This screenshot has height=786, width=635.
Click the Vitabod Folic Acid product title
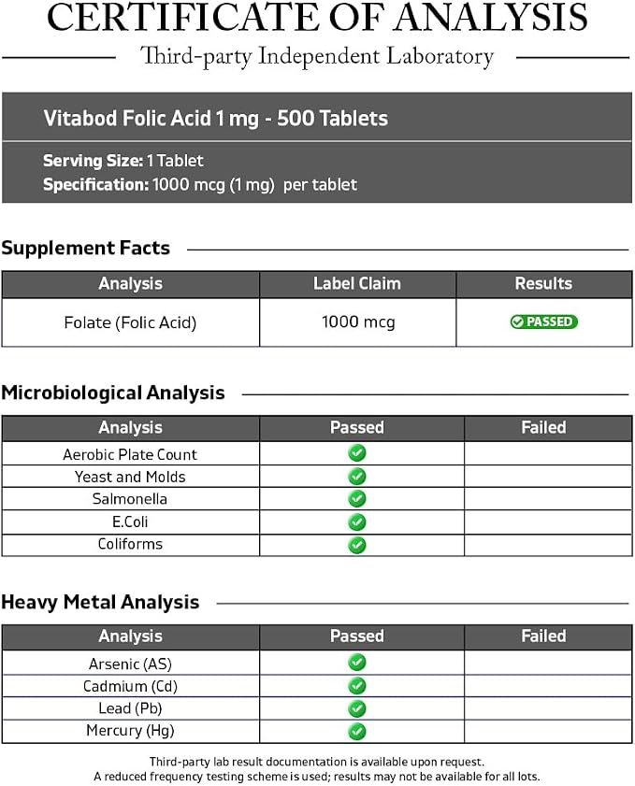[x=216, y=119]
